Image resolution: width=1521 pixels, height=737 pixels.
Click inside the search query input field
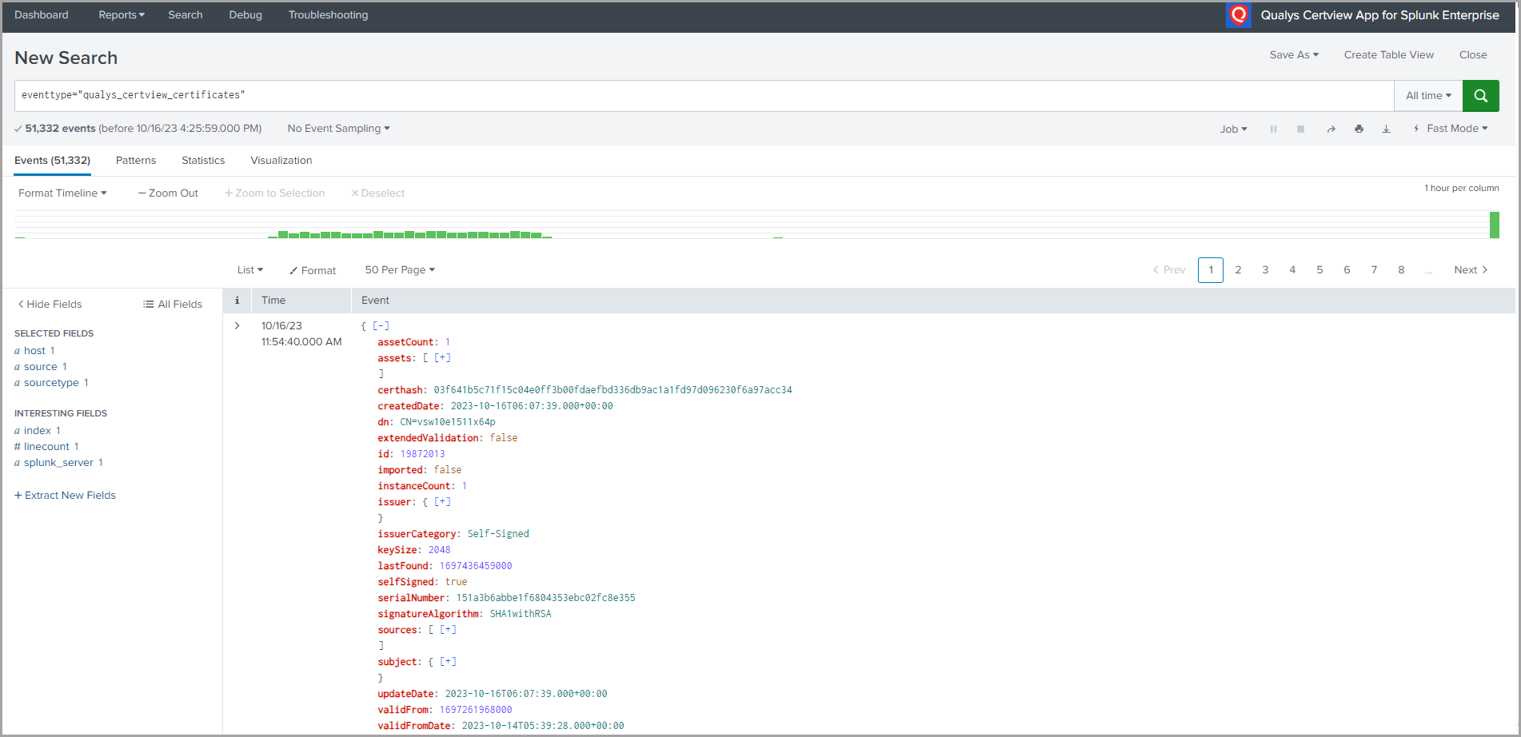[560, 94]
